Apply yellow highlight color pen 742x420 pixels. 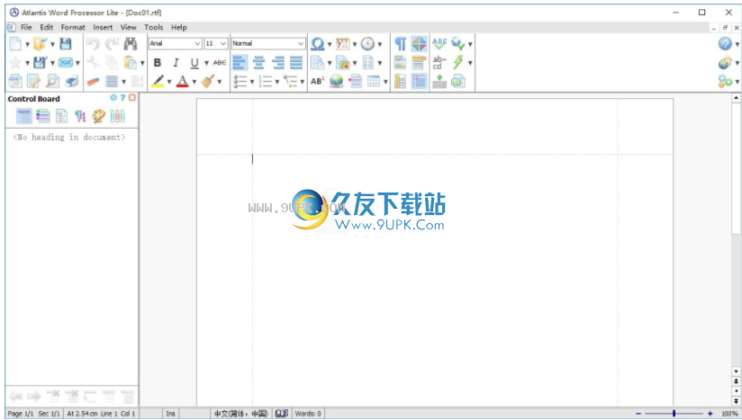point(158,81)
